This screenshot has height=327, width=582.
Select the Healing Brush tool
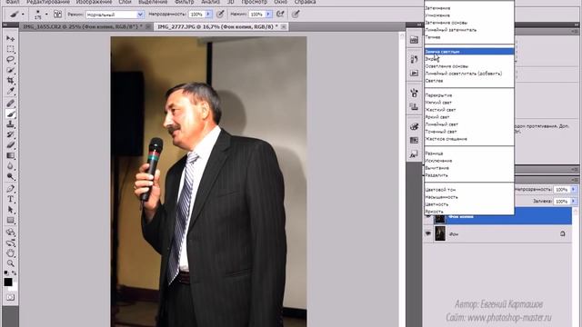pyautogui.click(x=10, y=103)
